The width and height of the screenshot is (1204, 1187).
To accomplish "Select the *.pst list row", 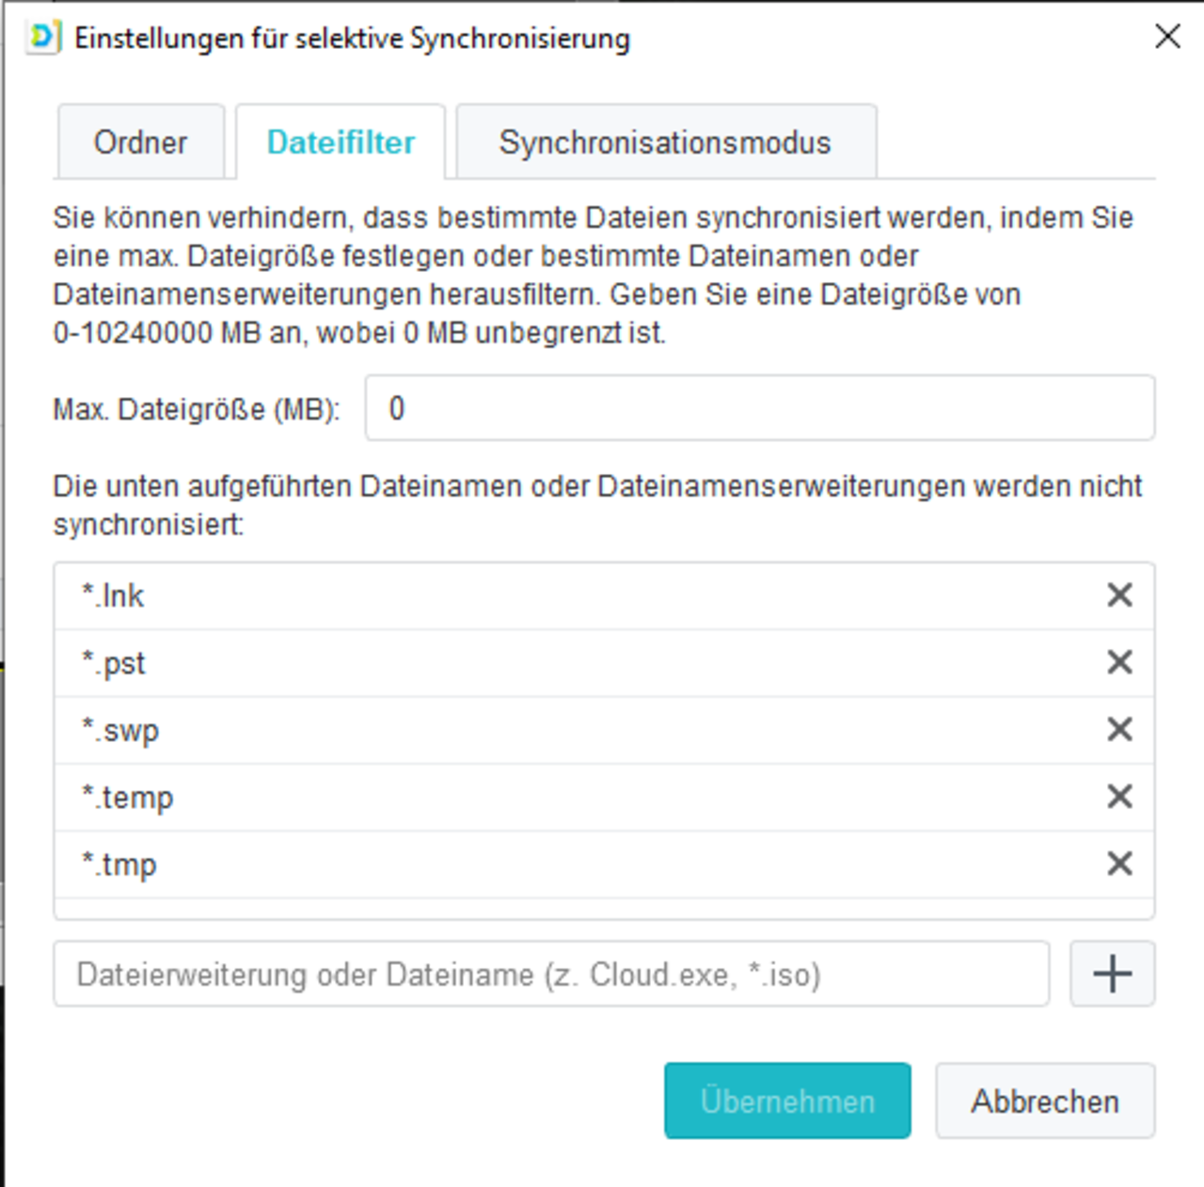I will tap(604, 663).
